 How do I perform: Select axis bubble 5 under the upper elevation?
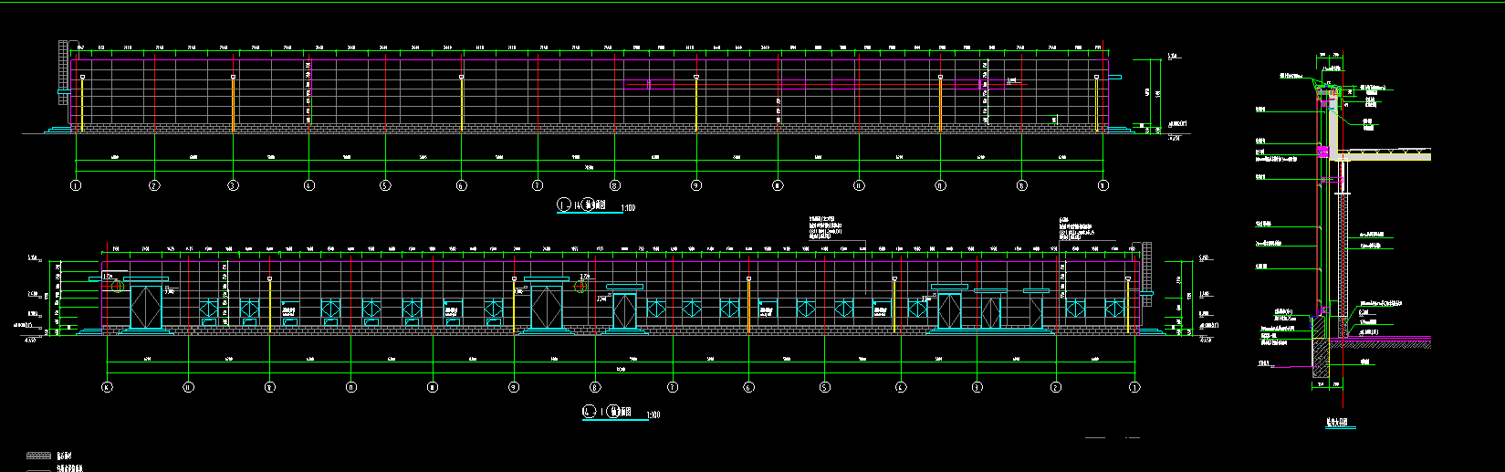[x=385, y=185]
